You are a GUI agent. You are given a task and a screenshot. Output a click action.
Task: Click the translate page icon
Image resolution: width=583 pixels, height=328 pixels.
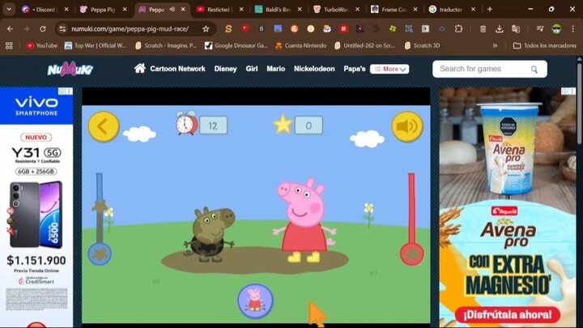[516, 28]
